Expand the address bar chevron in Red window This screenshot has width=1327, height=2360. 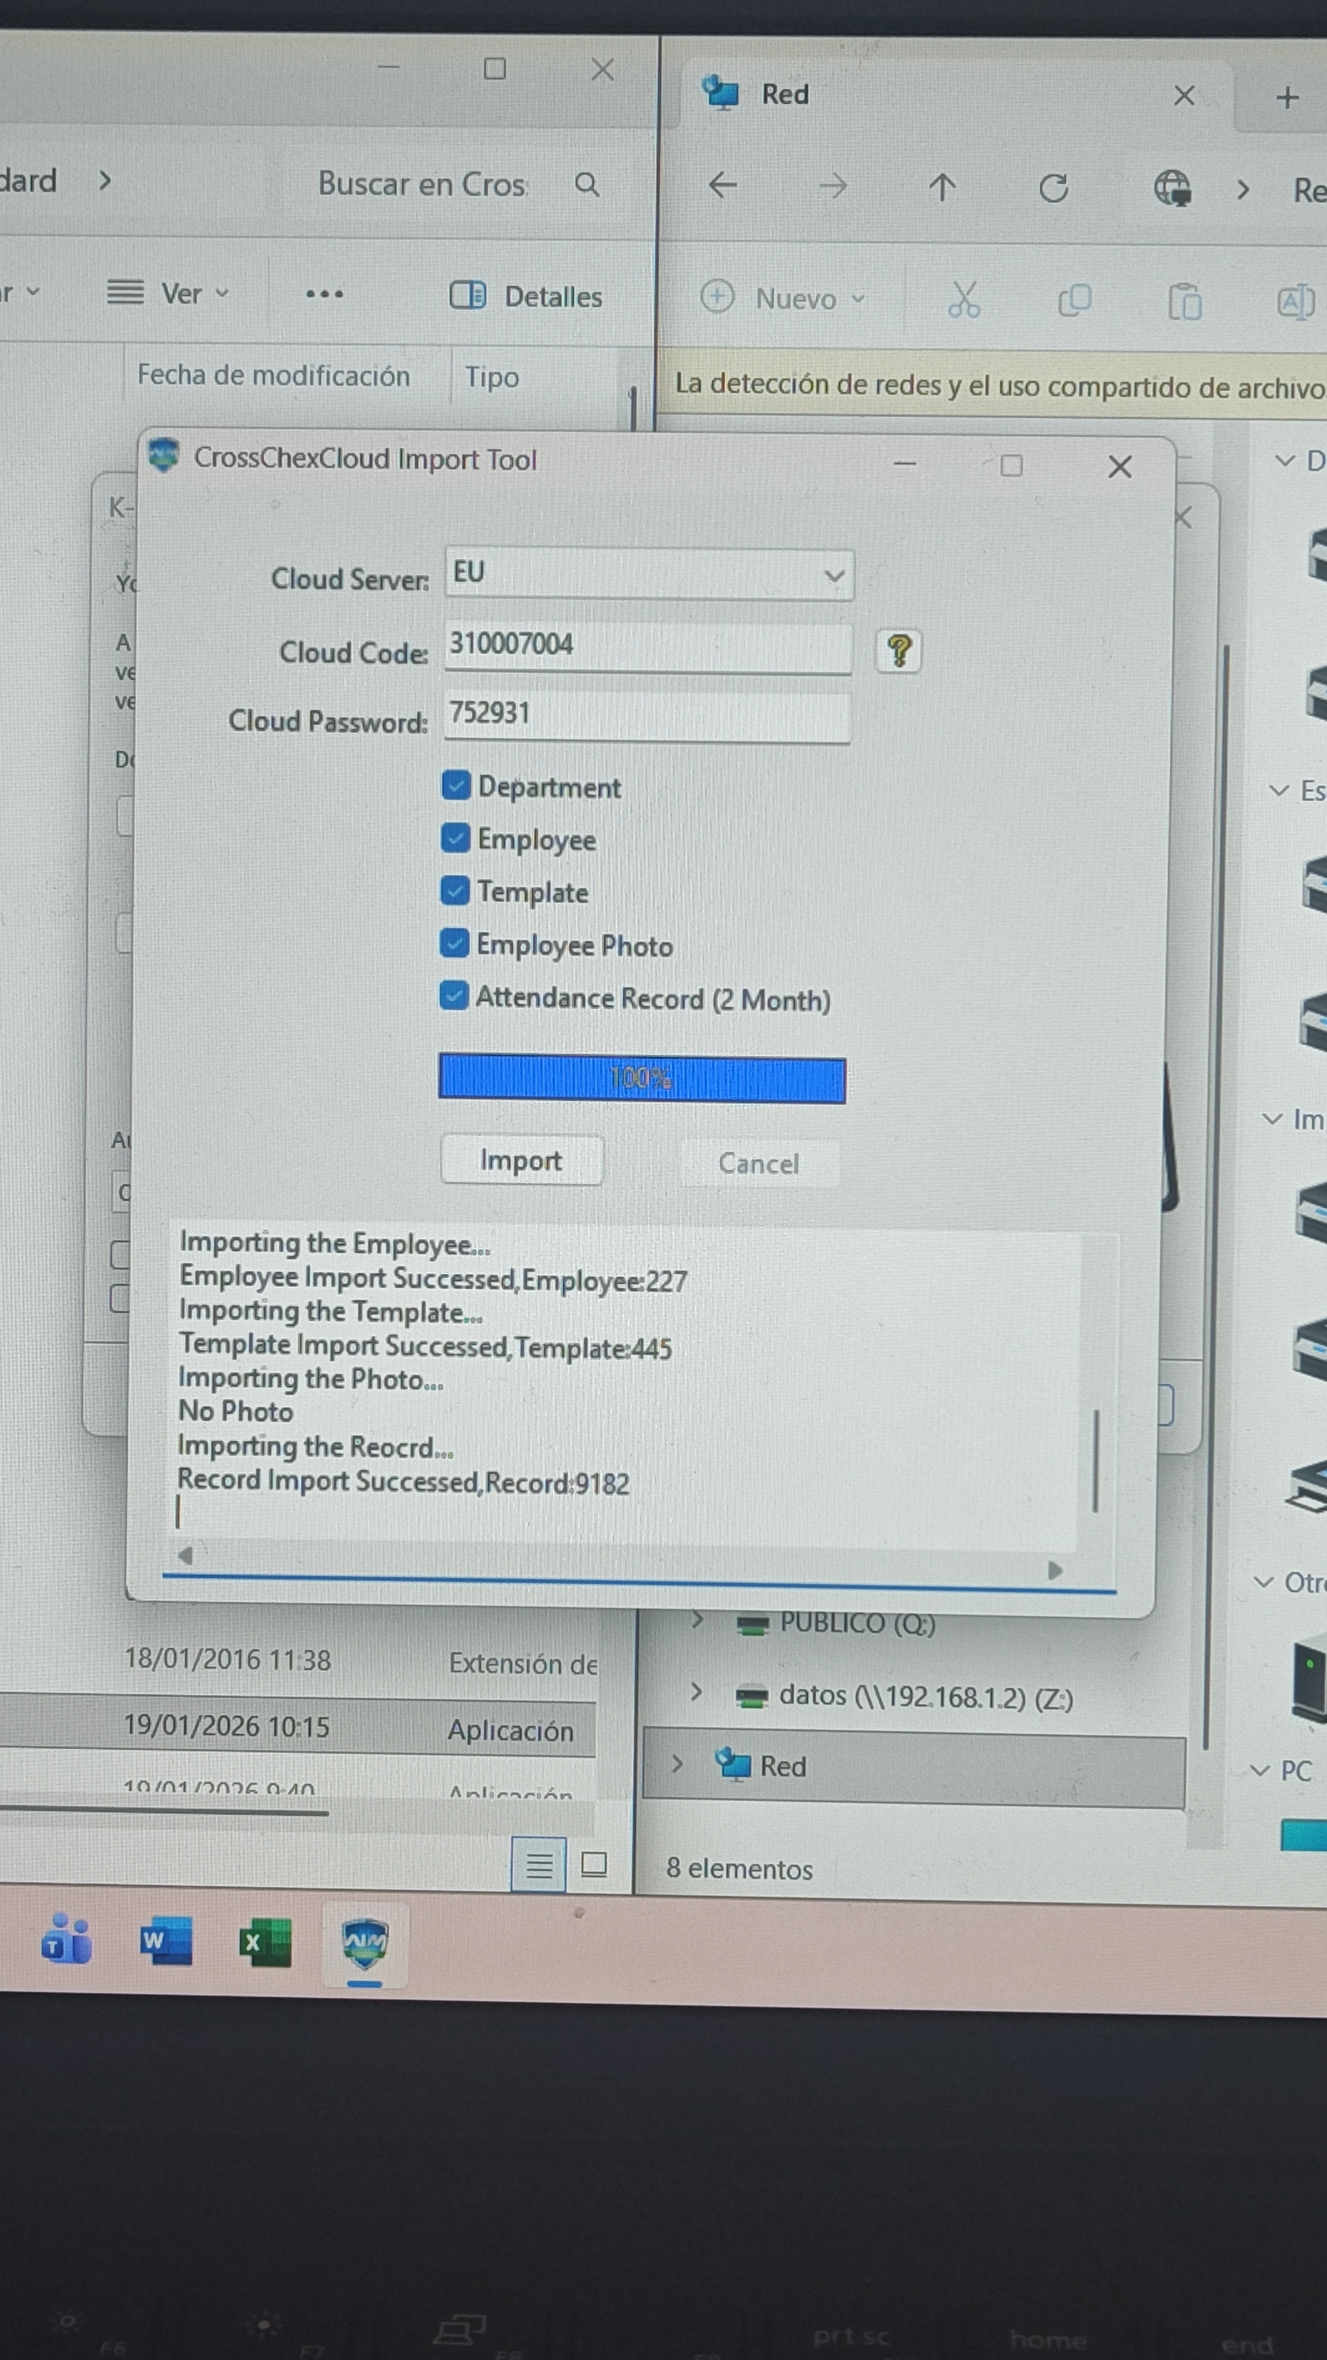[x=1243, y=190]
